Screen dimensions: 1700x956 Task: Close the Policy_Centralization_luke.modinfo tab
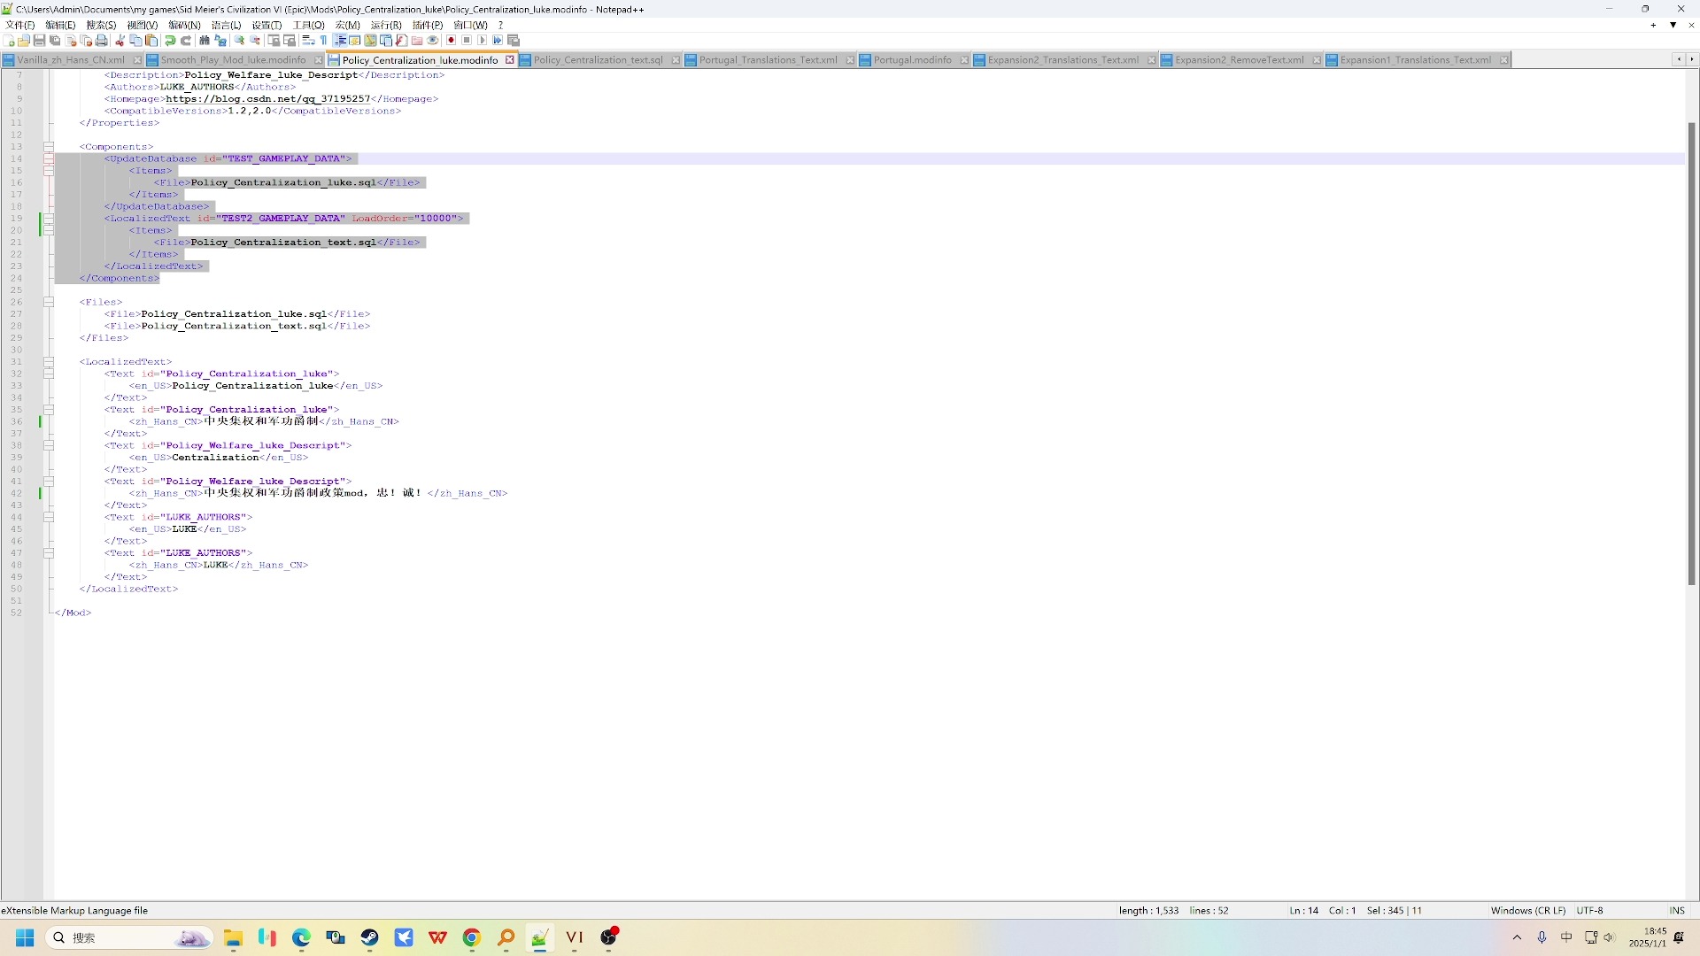pyautogui.click(x=510, y=60)
